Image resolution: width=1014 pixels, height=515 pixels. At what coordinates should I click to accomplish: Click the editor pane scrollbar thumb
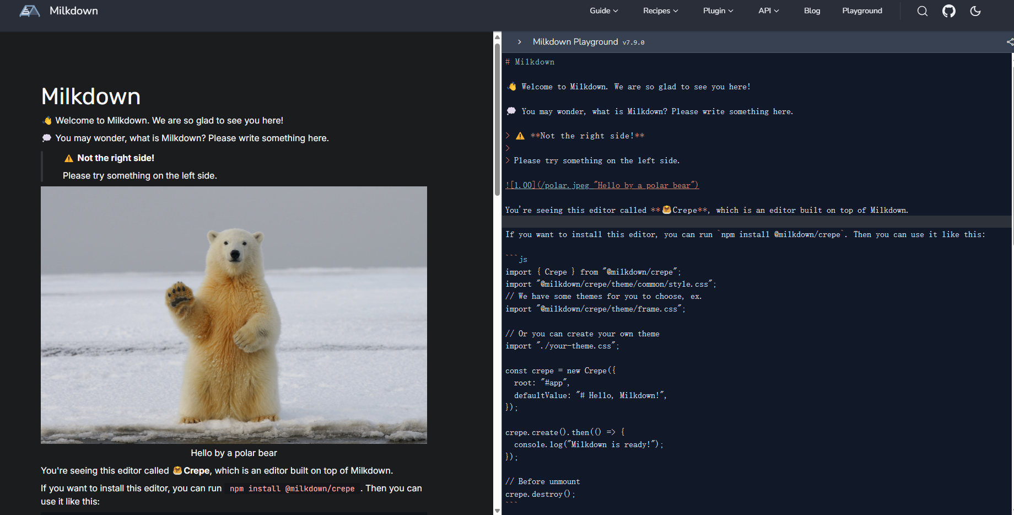tap(497, 119)
